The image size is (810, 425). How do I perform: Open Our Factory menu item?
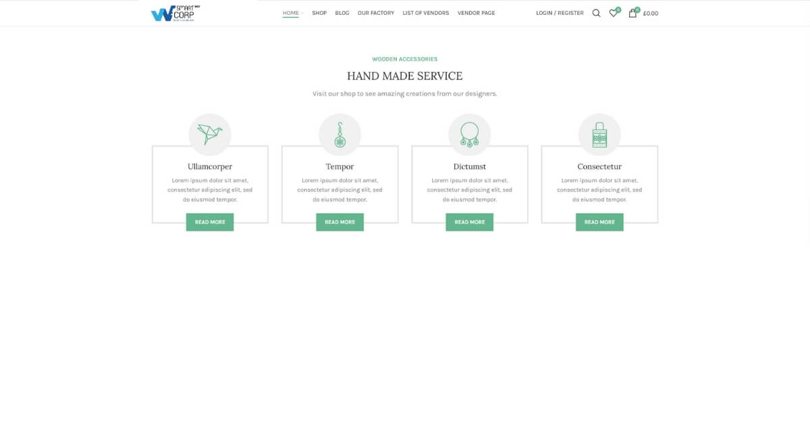(376, 13)
